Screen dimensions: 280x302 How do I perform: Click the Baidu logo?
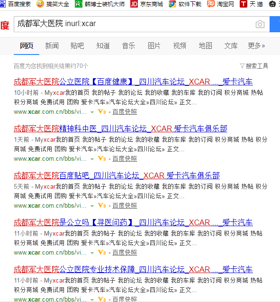coord(5,25)
